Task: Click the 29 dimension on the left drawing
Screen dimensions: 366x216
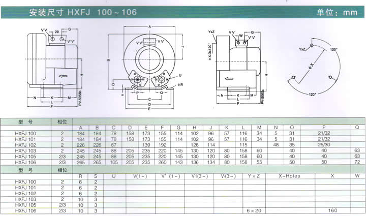Action: click(x=56, y=32)
